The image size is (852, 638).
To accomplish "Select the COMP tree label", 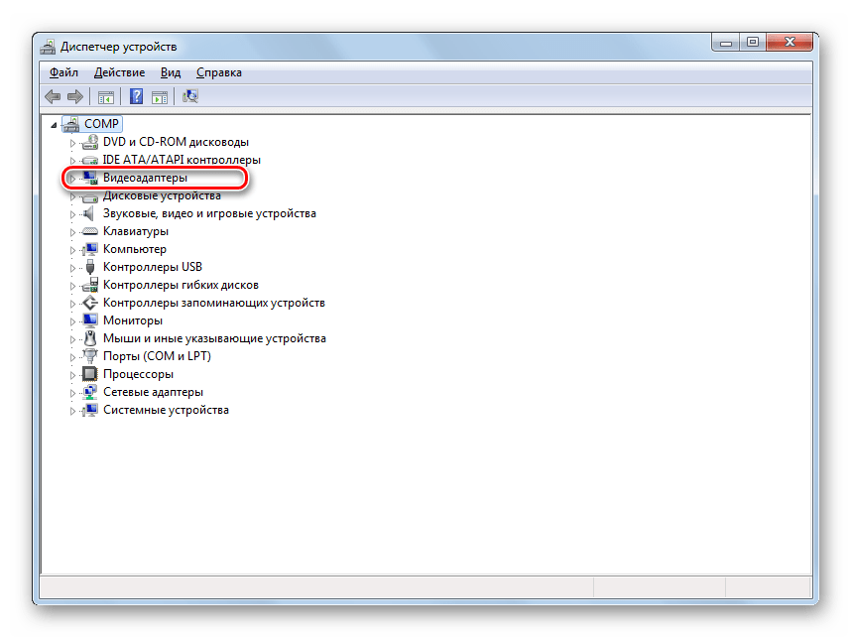I will [x=101, y=124].
